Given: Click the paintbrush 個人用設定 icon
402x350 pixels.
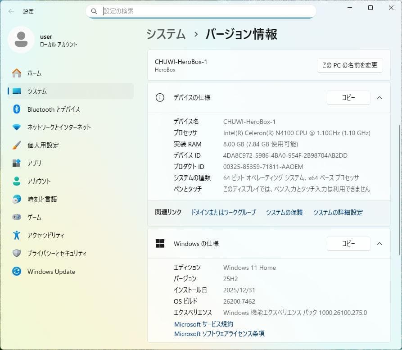Looking at the screenshot, I should 17,145.
